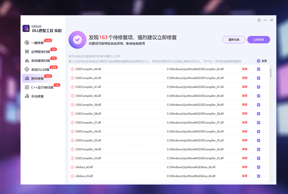Click error icon beside D3DCompiler_34.dll

click(x=73, y=149)
